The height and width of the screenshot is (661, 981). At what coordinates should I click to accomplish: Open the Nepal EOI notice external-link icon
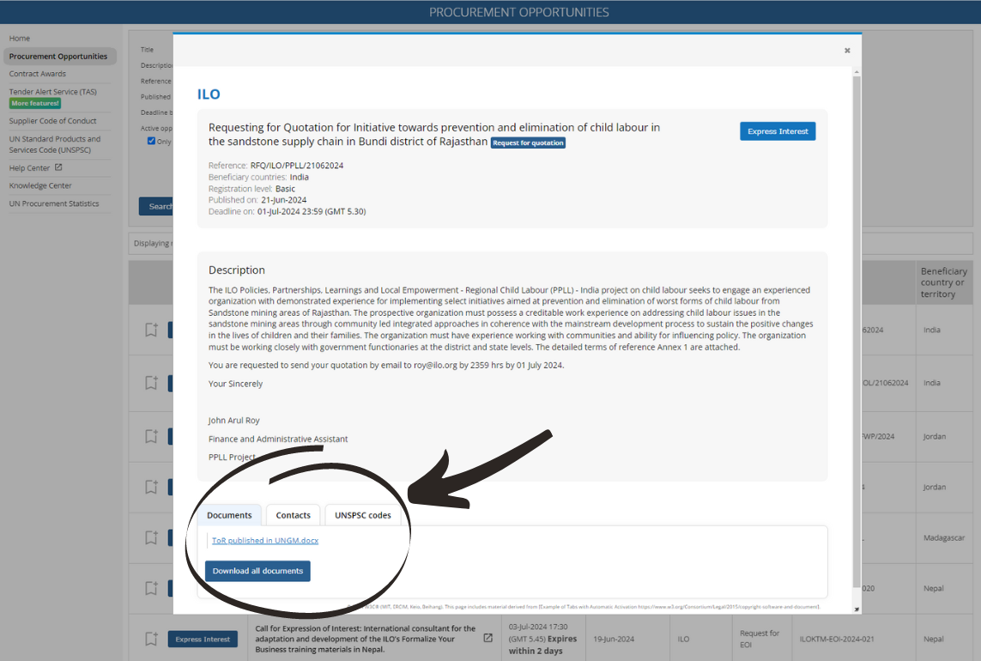pyautogui.click(x=488, y=638)
